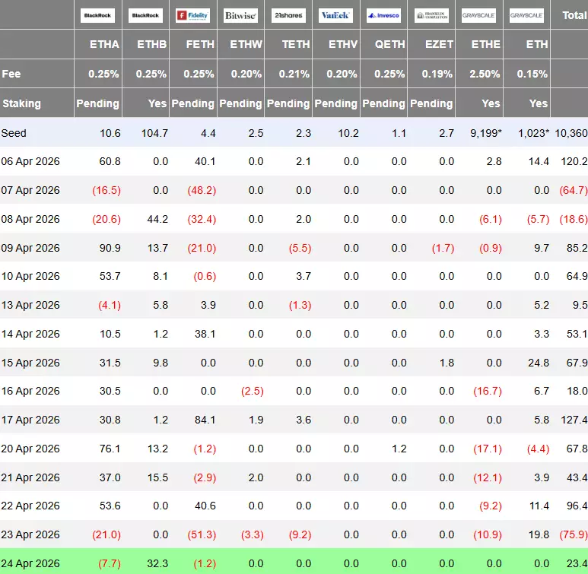Click the Grayscale logo above ETHE

click(x=478, y=15)
